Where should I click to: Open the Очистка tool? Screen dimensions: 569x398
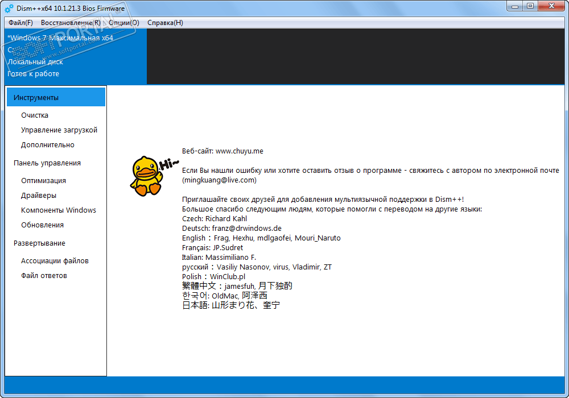pos(35,115)
